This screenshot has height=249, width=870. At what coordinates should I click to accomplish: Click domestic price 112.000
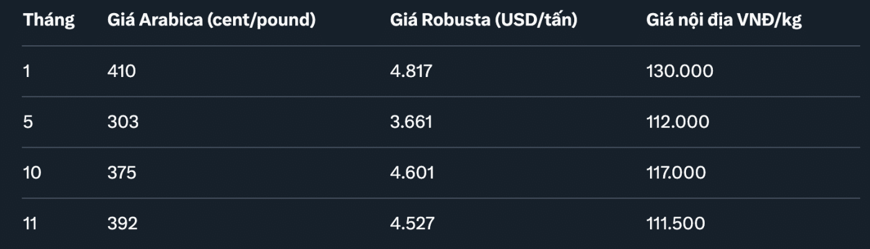[677, 122]
